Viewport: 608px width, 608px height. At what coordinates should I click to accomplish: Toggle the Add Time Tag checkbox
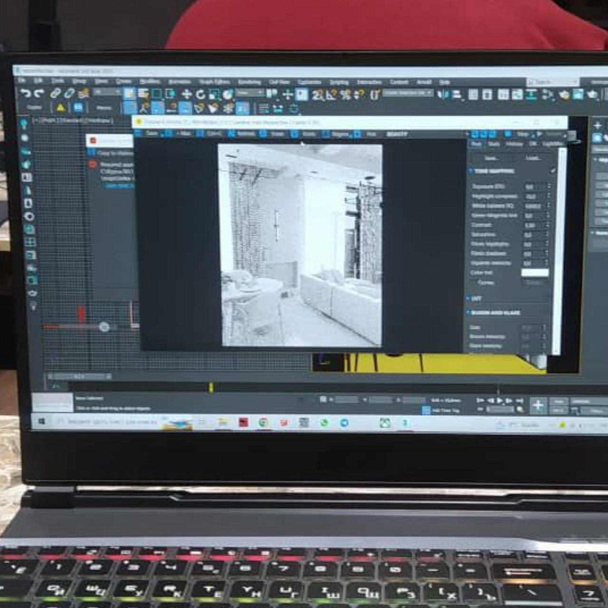click(426, 410)
